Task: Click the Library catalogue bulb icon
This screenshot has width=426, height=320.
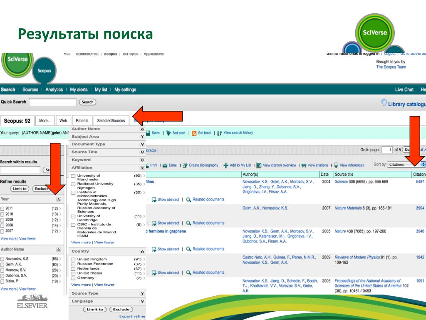Action: 384,102
